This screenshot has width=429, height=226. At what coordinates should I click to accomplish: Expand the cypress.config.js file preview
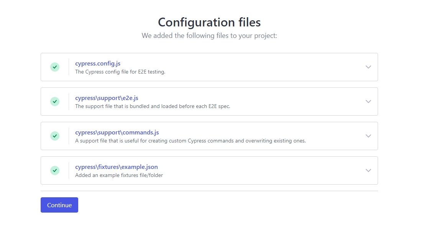click(368, 67)
